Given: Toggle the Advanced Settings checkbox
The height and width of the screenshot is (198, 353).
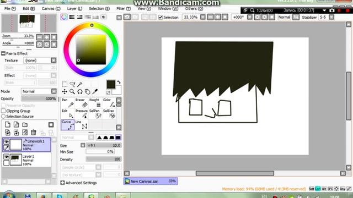Looking at the screenshot, I should click(62, 183).
